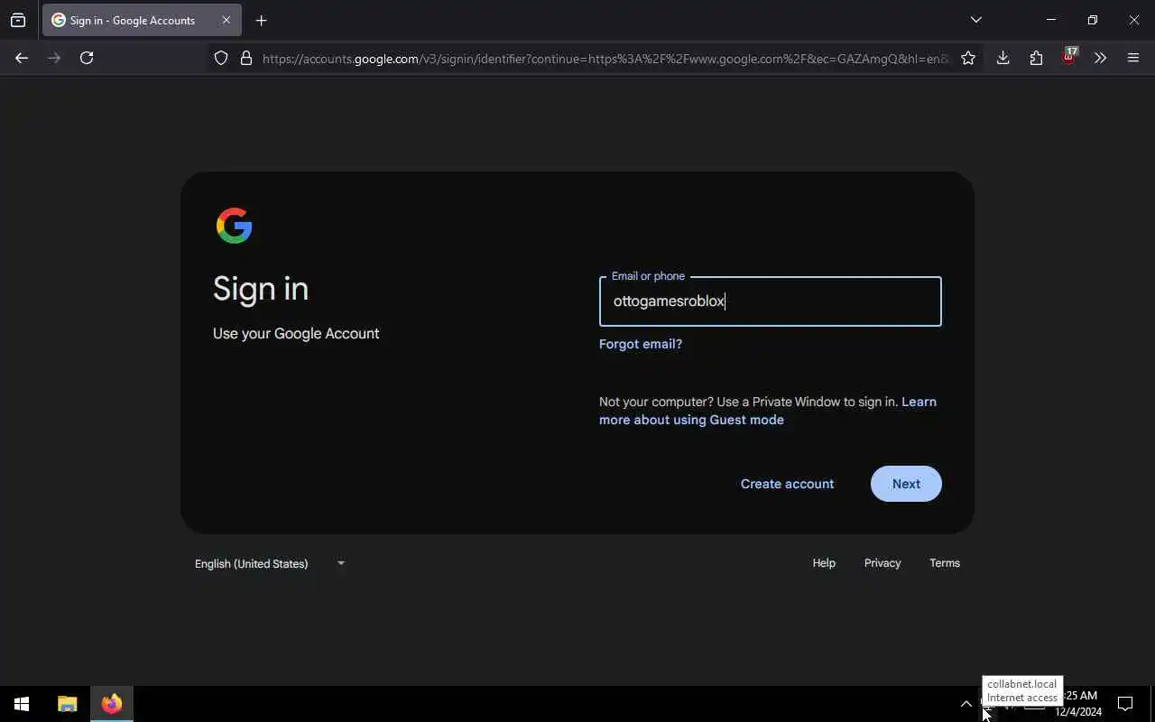
Task: Open the Terms link
Action: click(x=945, y=563)
